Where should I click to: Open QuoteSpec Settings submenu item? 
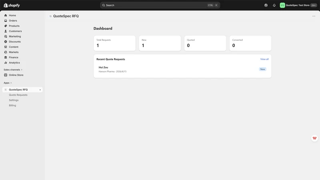pyautogui.click(x=14, y=100)
